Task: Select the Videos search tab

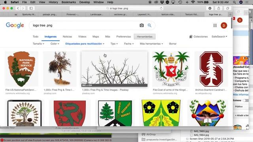Action: pyautogui.click(x=82, y=37)
